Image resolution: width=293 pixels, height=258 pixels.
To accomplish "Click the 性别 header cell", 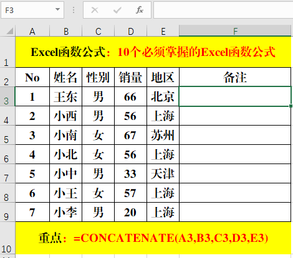I will click(x=98, y=77).
